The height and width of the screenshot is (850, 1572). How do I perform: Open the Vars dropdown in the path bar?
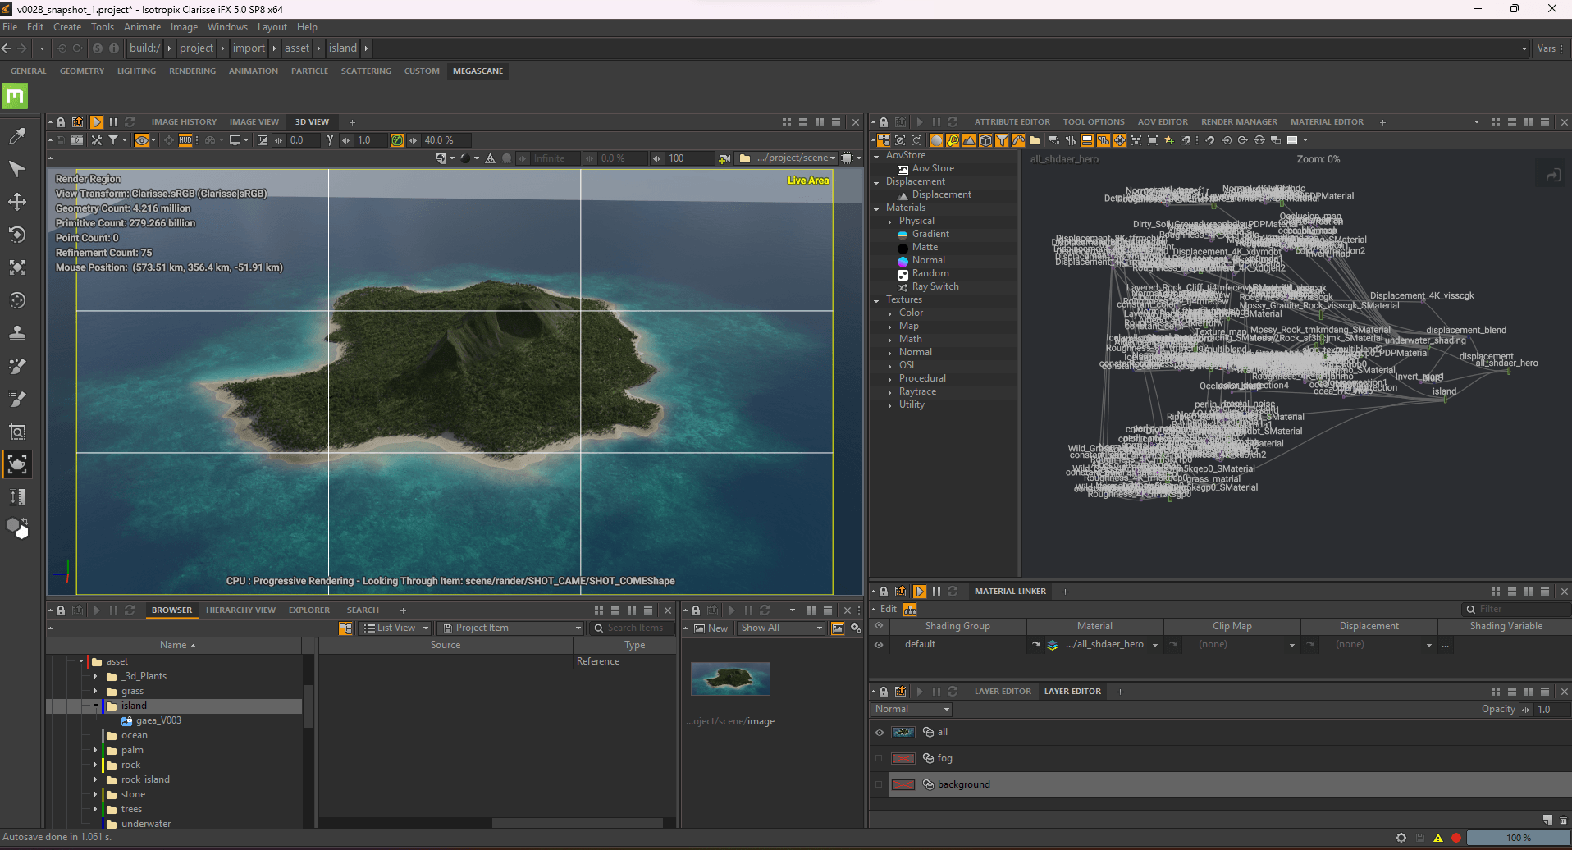coord(1550,48)
